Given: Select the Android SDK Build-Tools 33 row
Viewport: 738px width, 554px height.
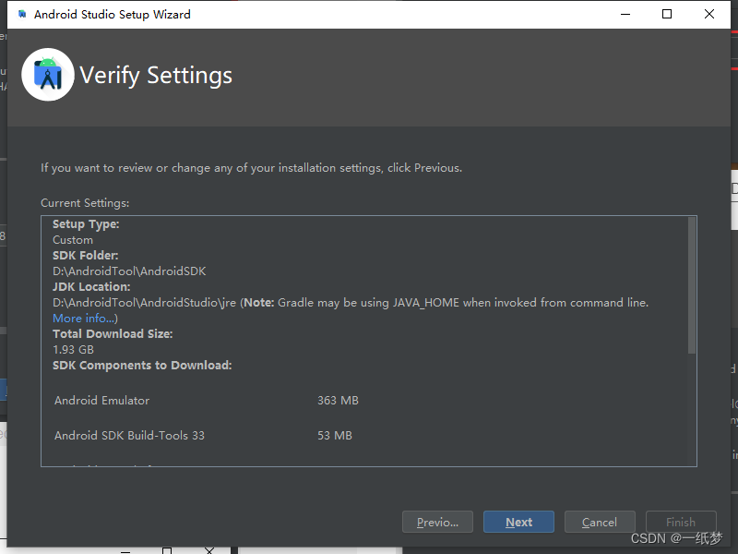Looking at the screenshot, I should [129, 436].
